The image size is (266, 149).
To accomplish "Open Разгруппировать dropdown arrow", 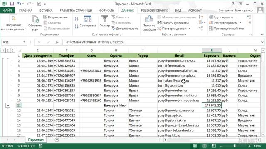I will coord(240,23).
